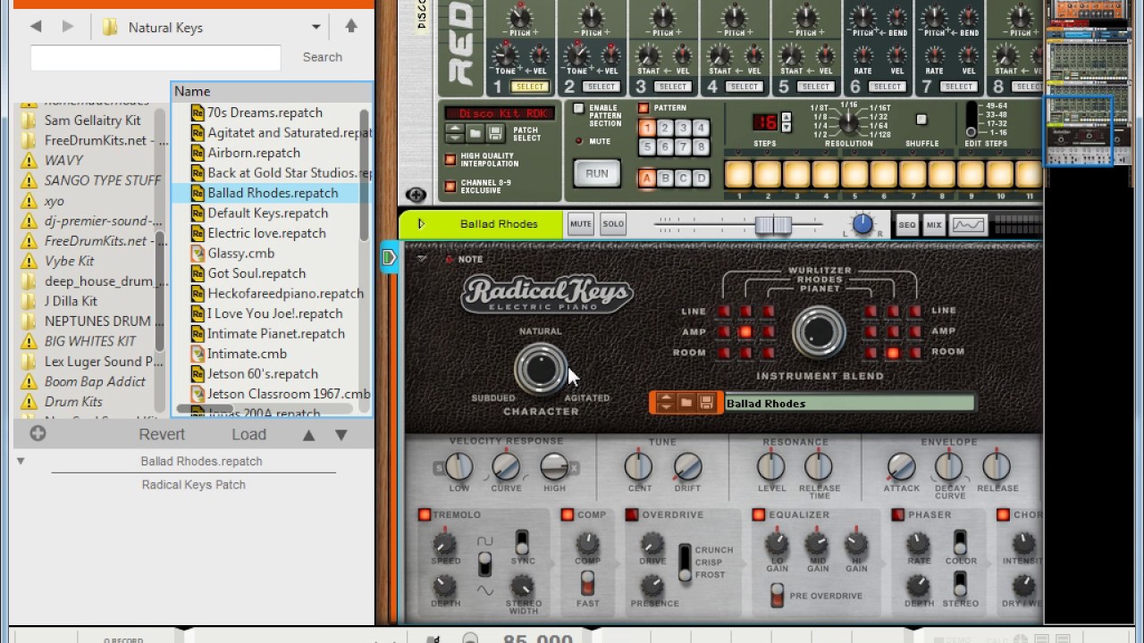Viewport: 1144px width, 643px height.
Task: Toggle the Equalizer effect
Action: pos(759,515)
